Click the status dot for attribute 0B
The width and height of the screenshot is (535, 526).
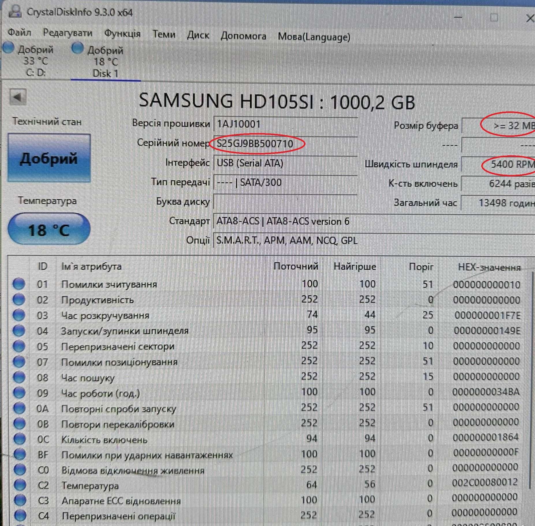[19, 424]
